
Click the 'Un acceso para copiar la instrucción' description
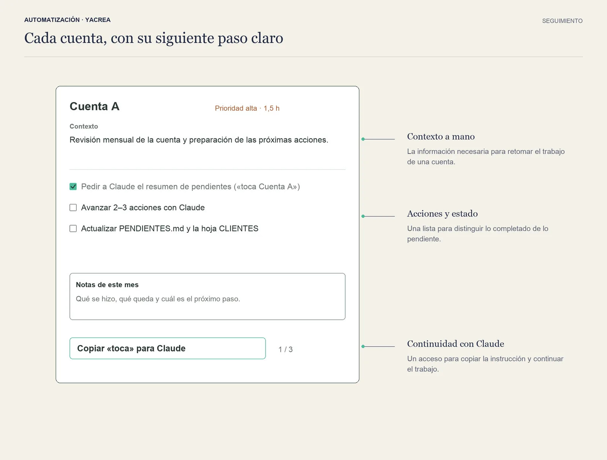coord(485,364)
